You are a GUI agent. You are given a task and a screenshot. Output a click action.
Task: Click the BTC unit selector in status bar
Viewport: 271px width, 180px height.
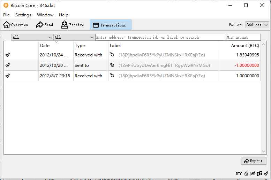(x=239, y=173)
